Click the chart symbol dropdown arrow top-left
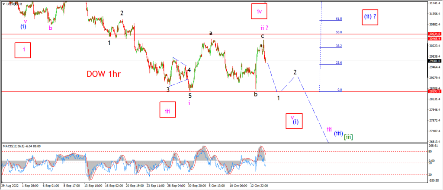This screenshot has height=190, width=443. (x=3, y=4)
